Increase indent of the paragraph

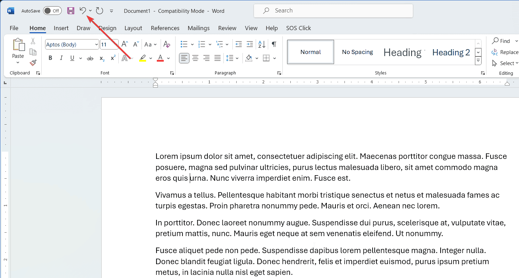point(250,44)
